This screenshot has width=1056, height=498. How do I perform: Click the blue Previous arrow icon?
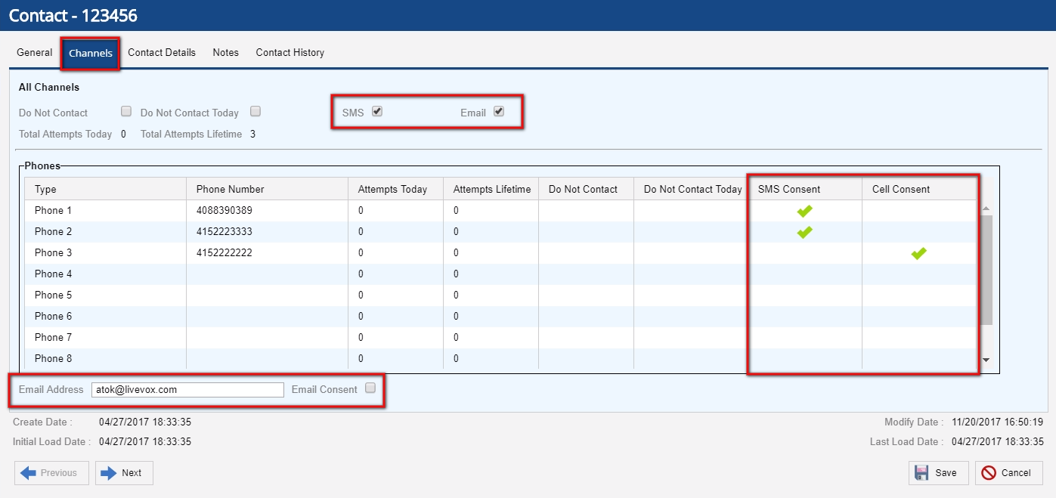coord(28,473)
